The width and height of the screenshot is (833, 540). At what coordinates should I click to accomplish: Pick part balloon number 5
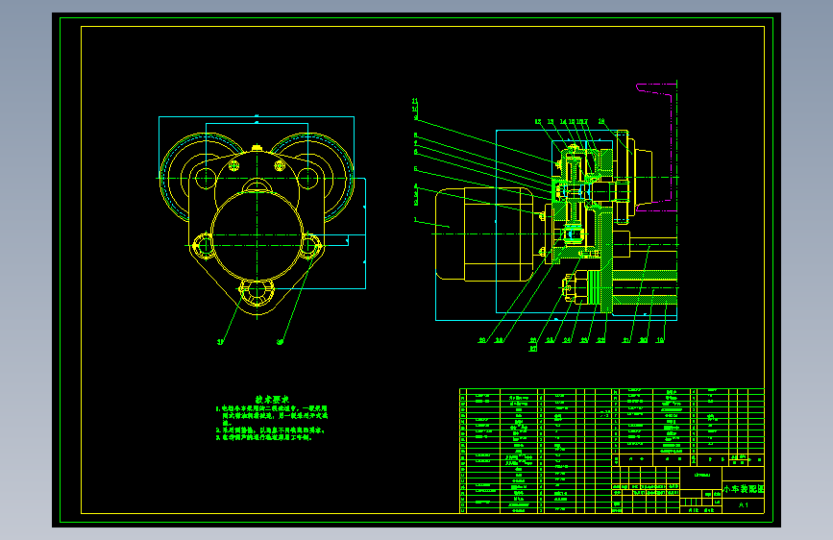(x=415, y=169)
